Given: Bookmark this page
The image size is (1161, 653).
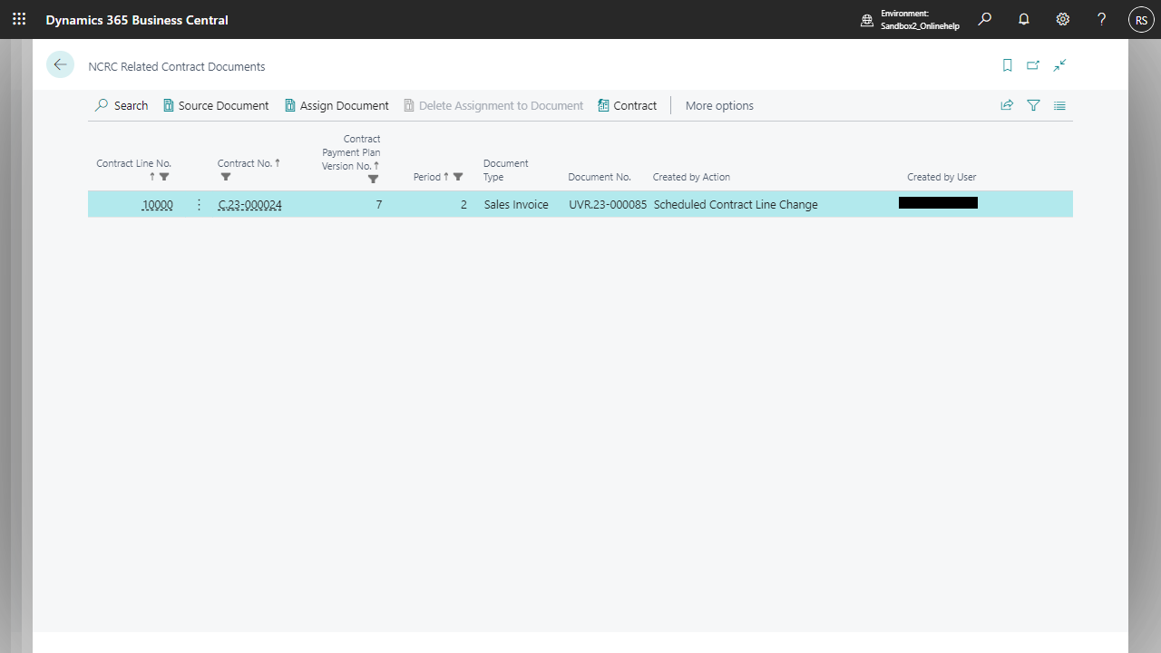Looking at the screenshot, I should click(1007, 65).
